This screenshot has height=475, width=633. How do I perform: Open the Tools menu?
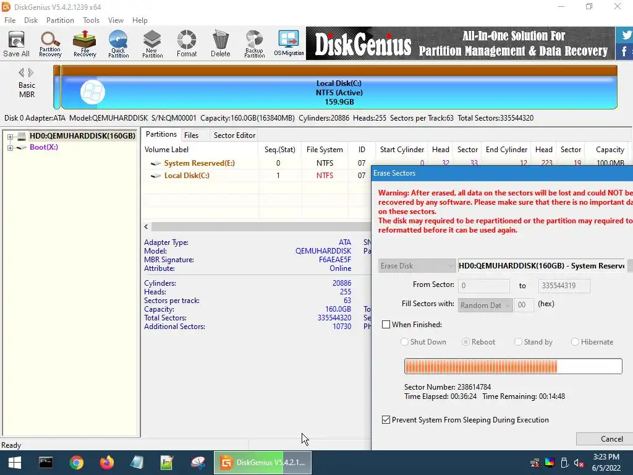(91, 20)
